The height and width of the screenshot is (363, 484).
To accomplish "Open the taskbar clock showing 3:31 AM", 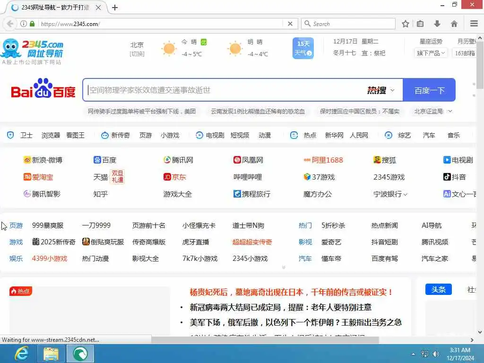I will (460, 354).
